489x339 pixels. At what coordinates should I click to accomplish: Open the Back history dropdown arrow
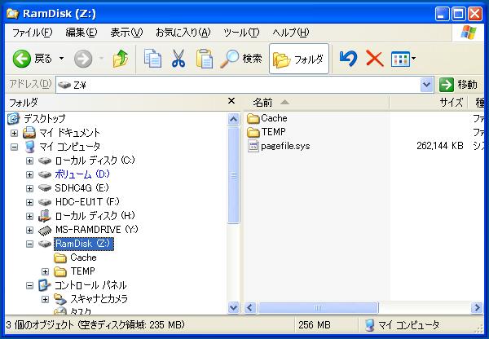(x=61, y=59)
